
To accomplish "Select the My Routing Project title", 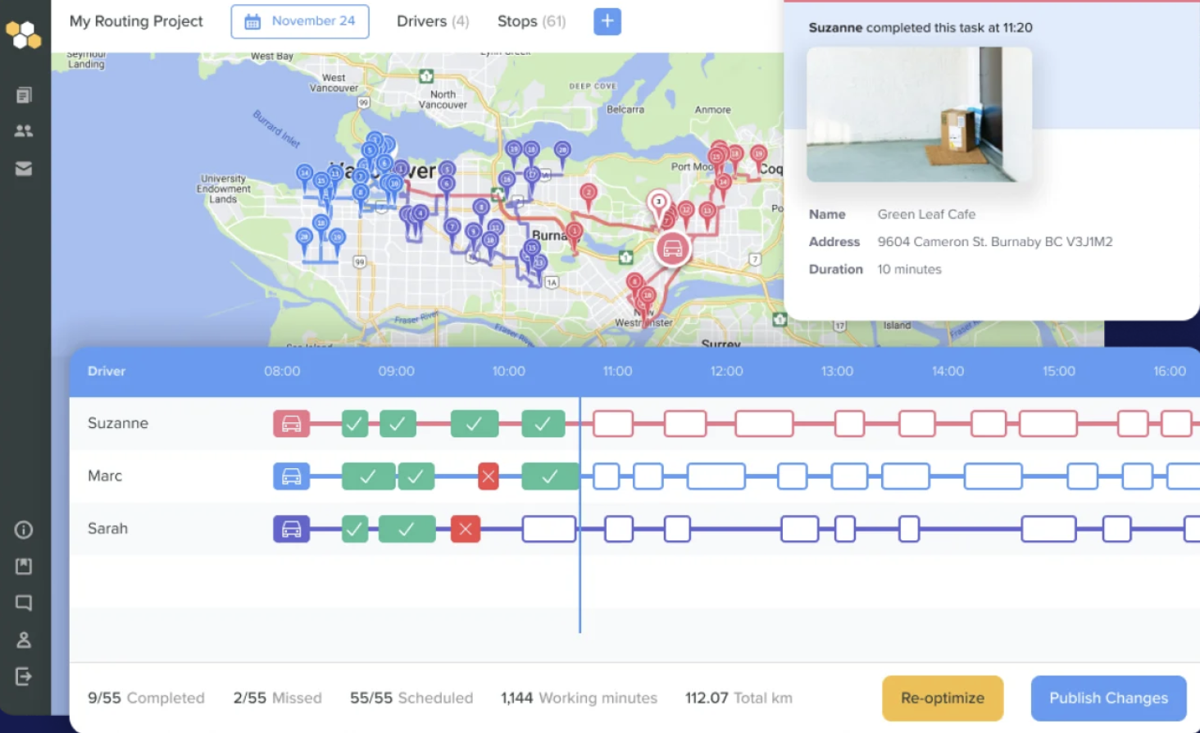I will 136,21.
